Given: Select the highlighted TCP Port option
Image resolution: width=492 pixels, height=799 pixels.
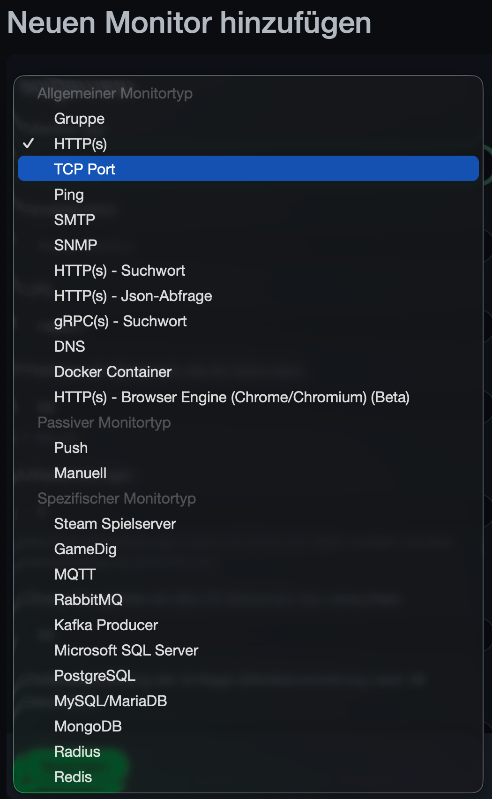Looking at the screenshot, I should (x=85, y=169).
